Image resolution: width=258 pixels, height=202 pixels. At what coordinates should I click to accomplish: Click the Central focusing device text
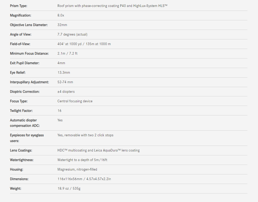tap(75, 101)
